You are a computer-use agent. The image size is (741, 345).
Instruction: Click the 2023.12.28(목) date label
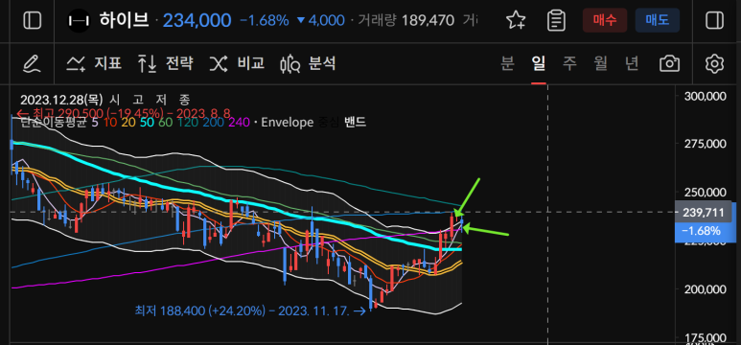tap(61, 100)
